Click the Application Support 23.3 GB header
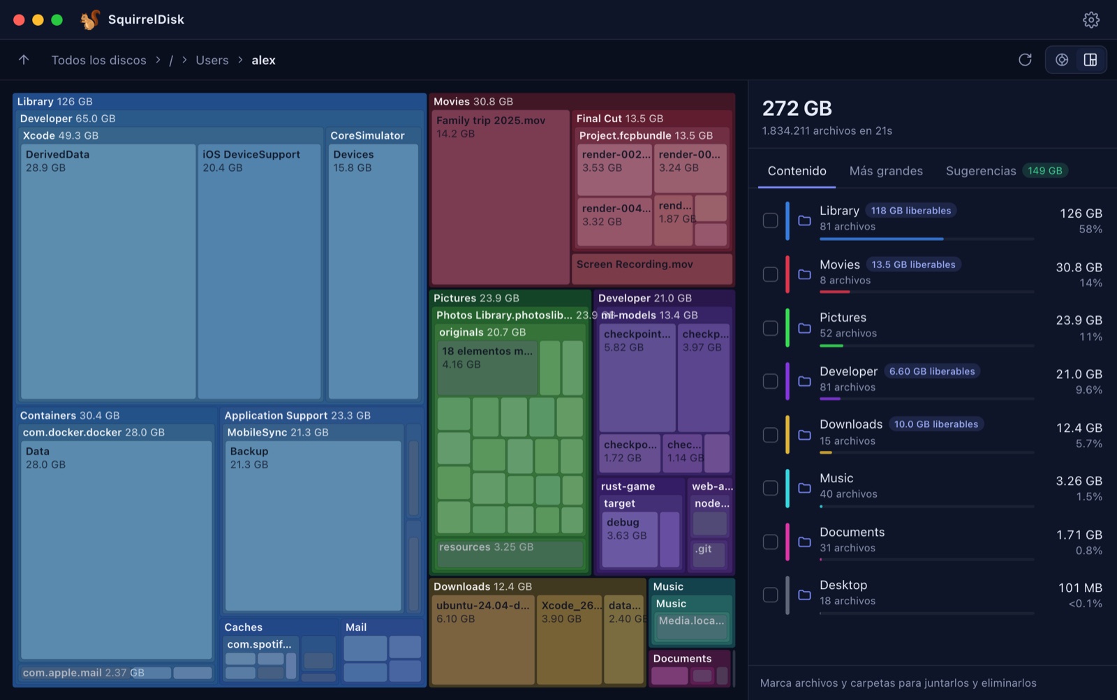1117x700 pixels. pyautogui.click(x=297, y=415)
